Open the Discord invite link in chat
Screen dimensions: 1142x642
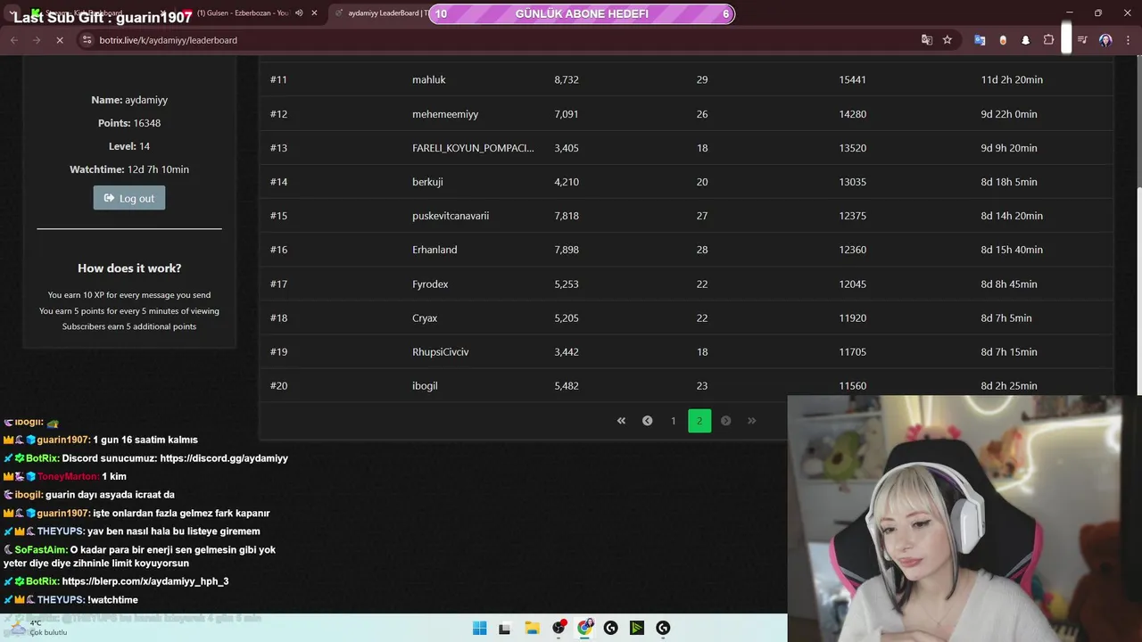(224, 458)
